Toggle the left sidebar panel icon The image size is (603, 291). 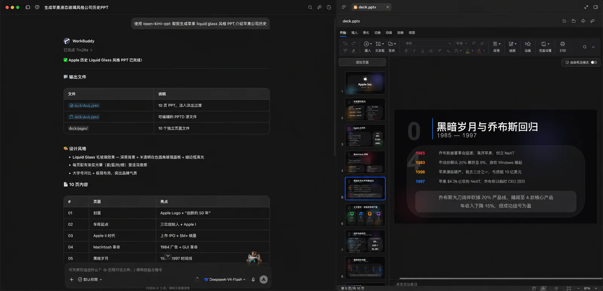(x=28, y=7)
